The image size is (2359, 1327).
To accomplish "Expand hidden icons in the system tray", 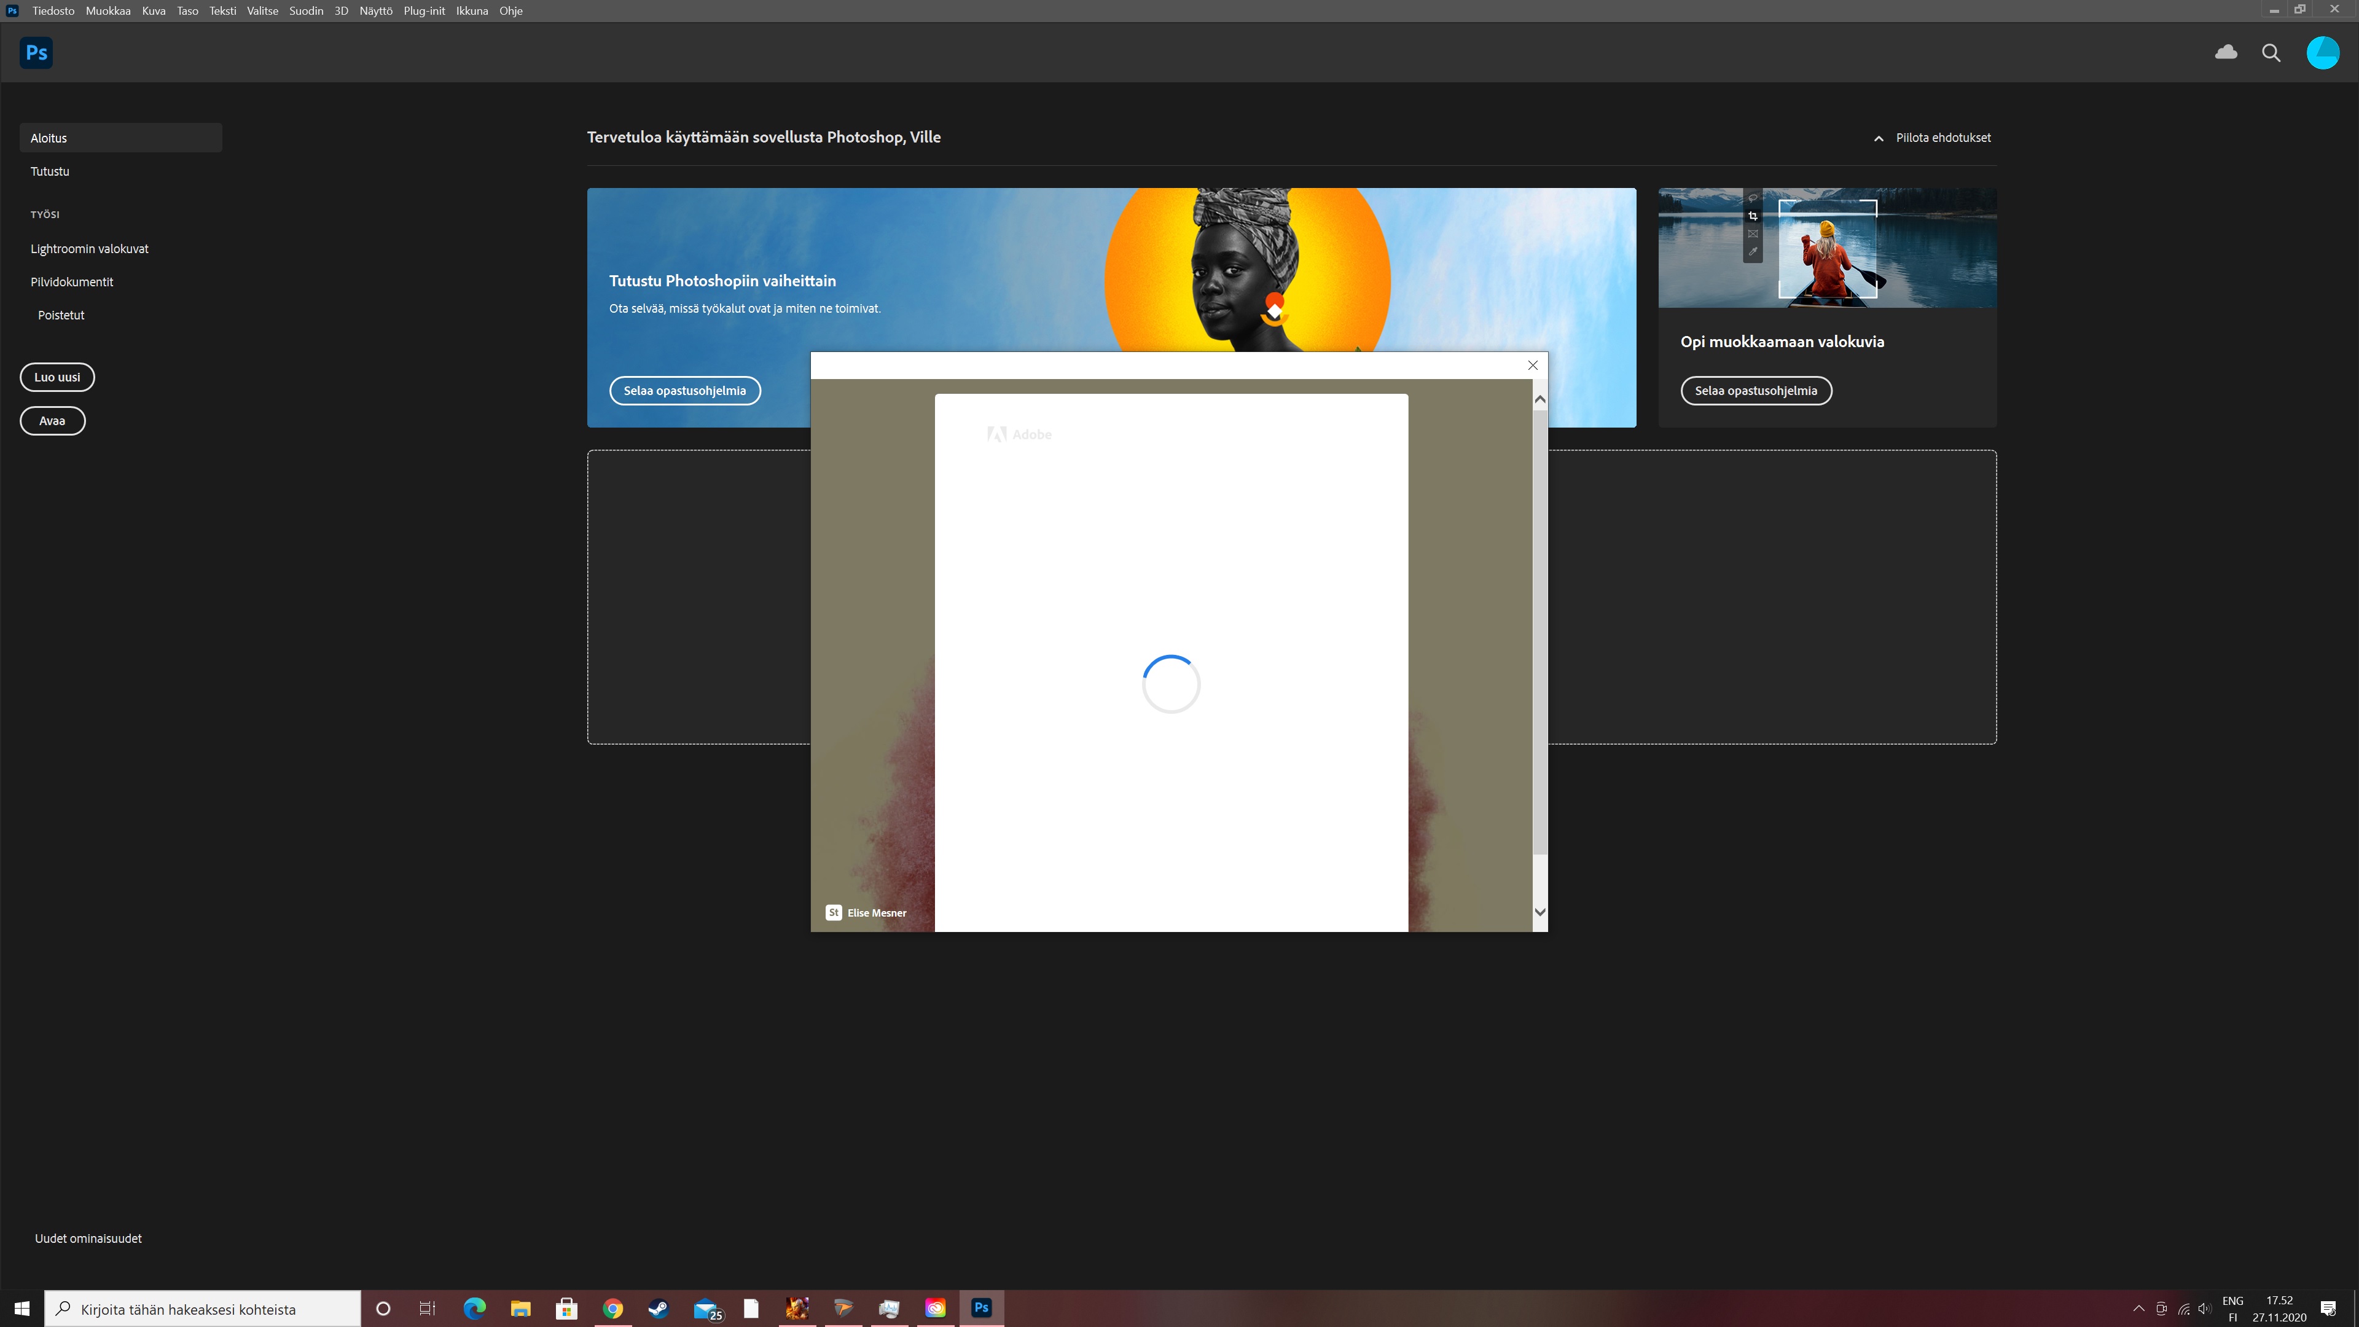I will [2138, 1308].
